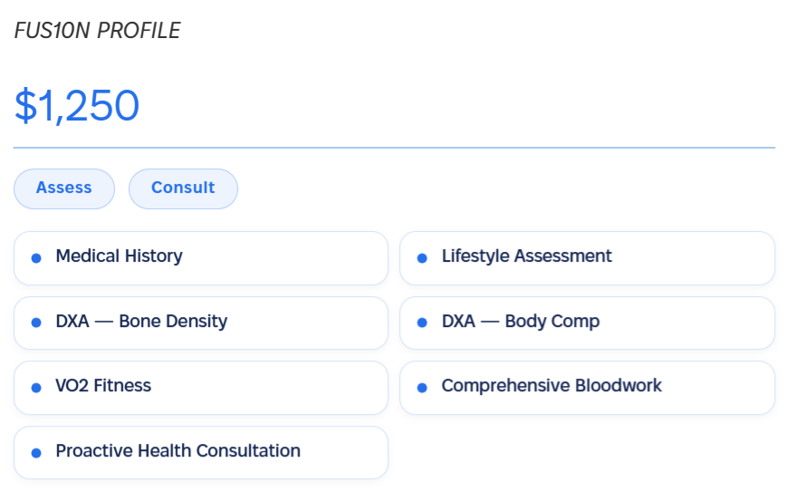The image size is (786, 501).
Task: Click the Proactive Health Consultation card
Action: (x=201, y=453)
